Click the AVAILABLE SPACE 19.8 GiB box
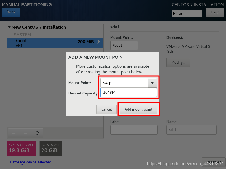226x169 pixels. click(x=21, y=148)
